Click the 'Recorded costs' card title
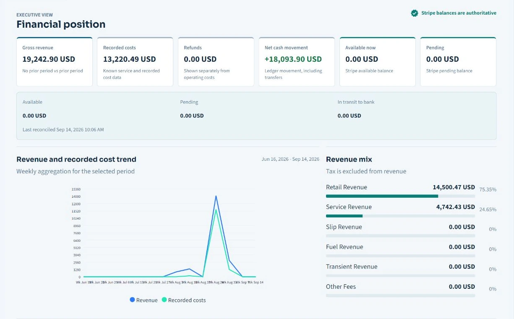The image size is (514, 319). (x=120, y=48)
